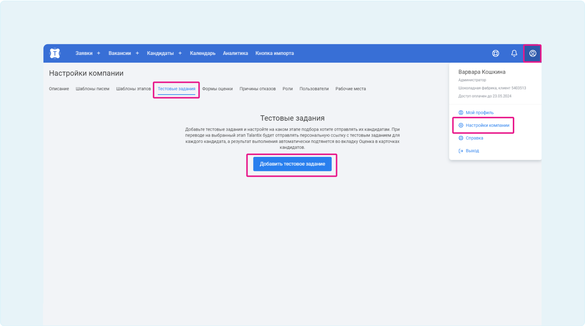Switch to the Пользователи tab
The width and height of the screenshot is (585, 326).
click(314, 89)
